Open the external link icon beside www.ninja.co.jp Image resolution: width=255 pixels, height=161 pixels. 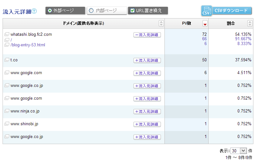[x=6, y=111]
